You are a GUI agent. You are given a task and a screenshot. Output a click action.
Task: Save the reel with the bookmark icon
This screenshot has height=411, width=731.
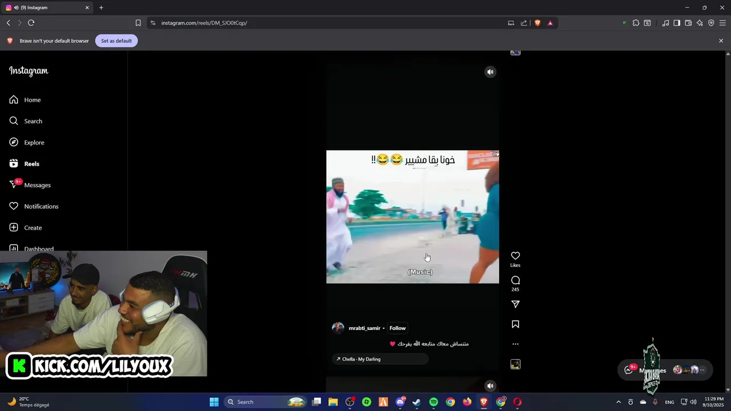tap(515, 324)
